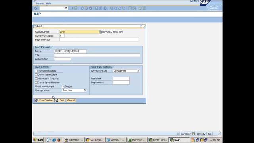Click the Save icon in SAP toolbar

[x=76, y=8]
